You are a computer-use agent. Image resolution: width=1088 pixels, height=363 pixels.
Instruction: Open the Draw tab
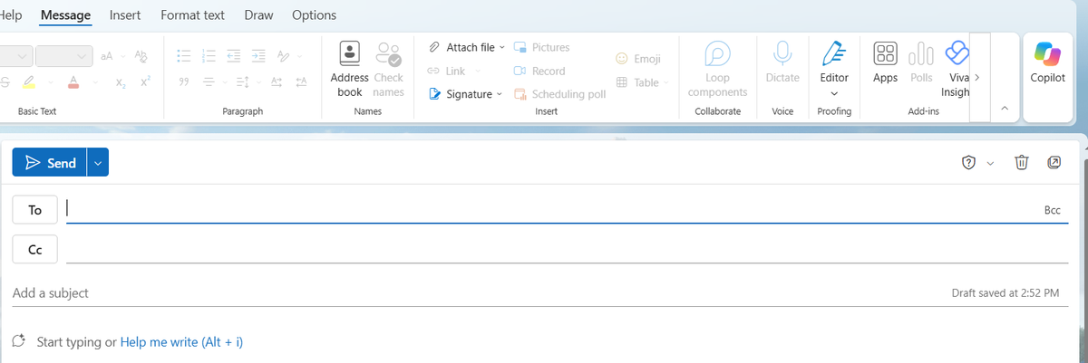click(258, 14)
